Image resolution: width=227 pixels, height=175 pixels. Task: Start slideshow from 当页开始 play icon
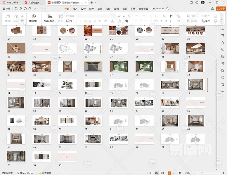pos(34,16)
